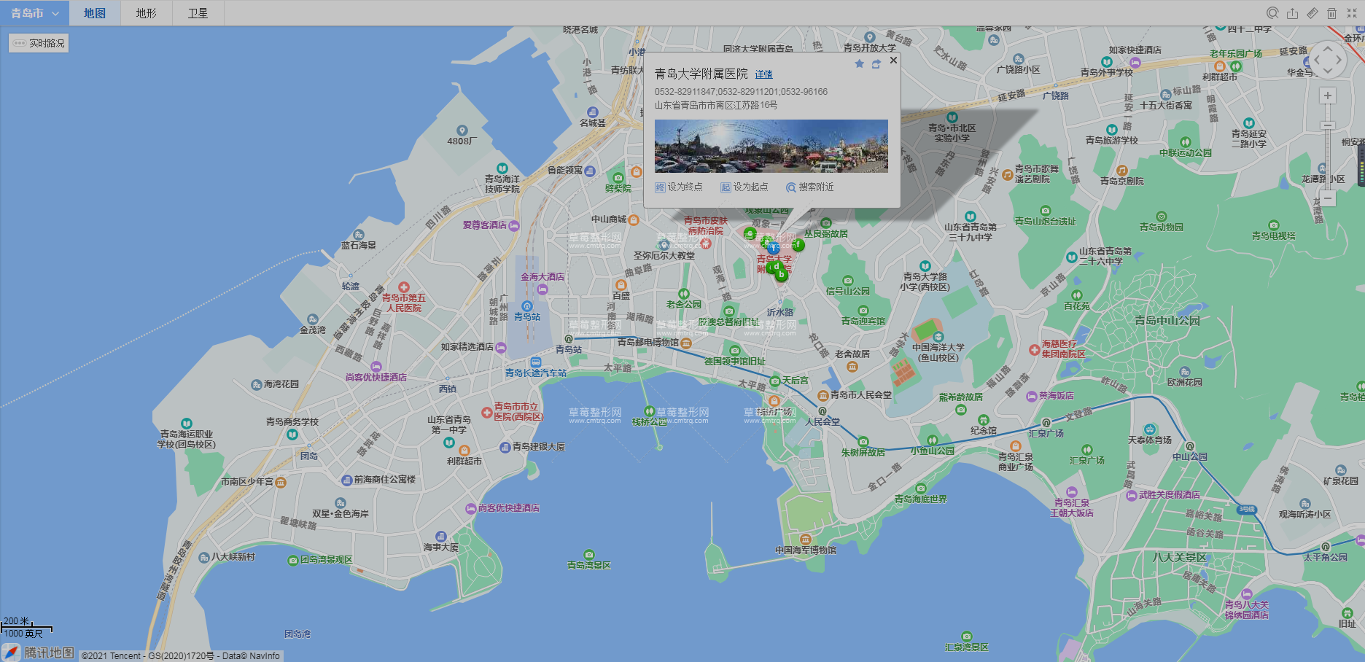
Task: Click the 团岛湾景观区 label
Action: 326,560
